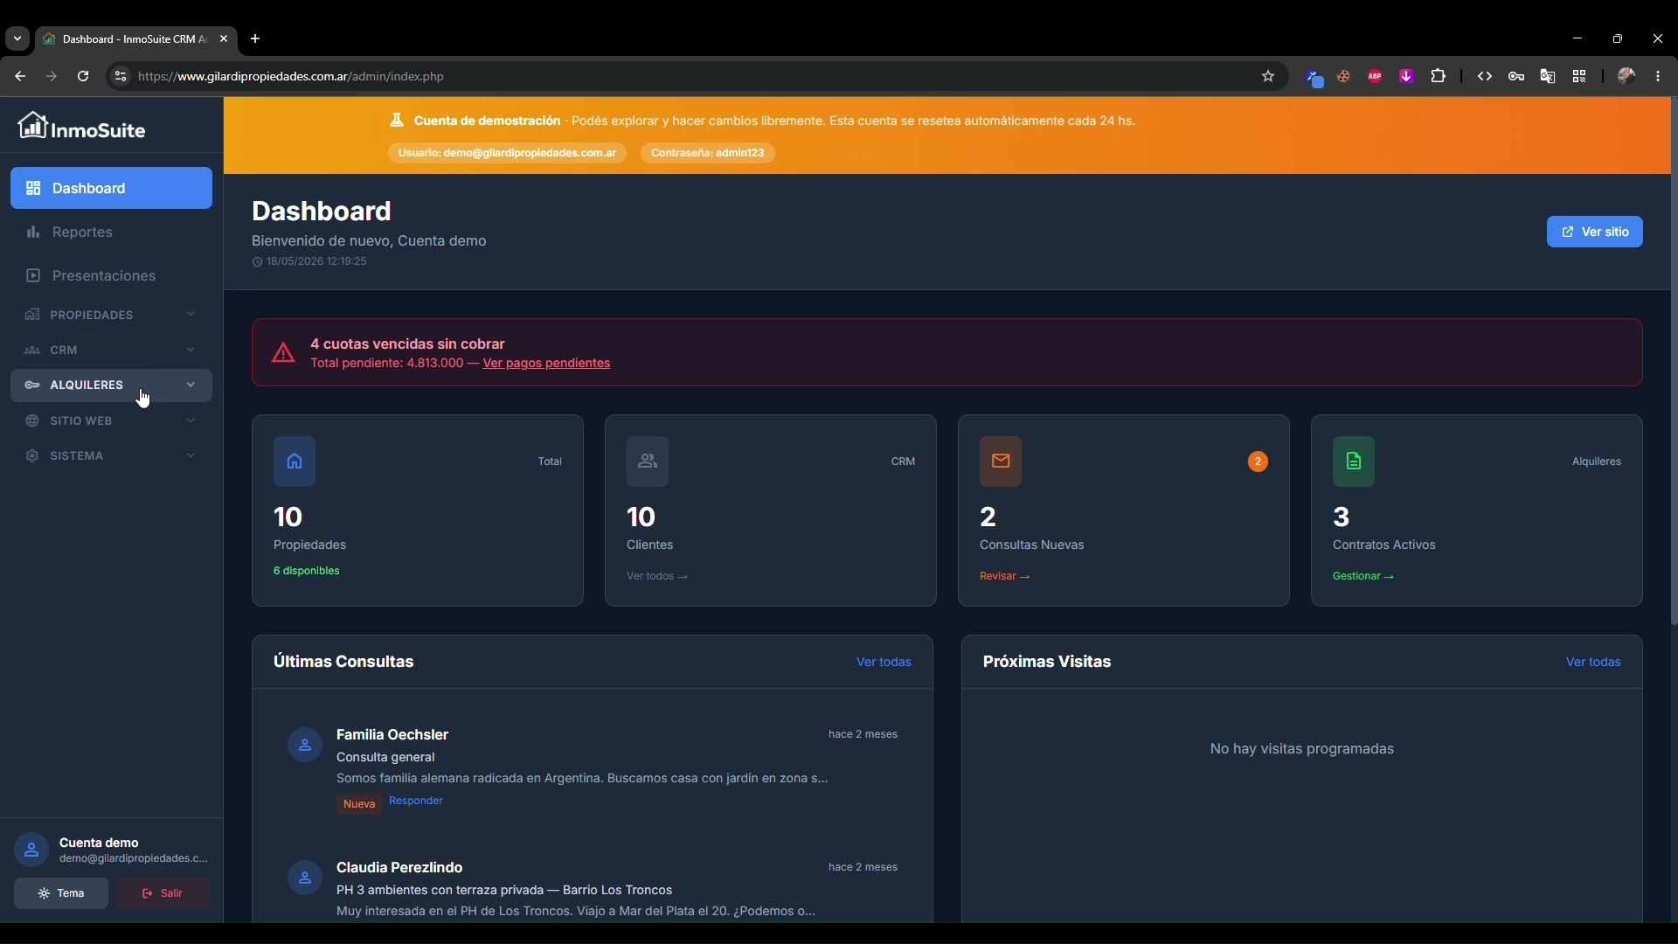Reload the page
This screenshot has height=944, width=1678.
pos(83,76)
